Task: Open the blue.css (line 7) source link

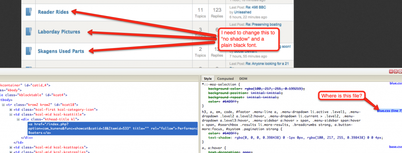Action: pyautogui.click(x=389, y=111)
